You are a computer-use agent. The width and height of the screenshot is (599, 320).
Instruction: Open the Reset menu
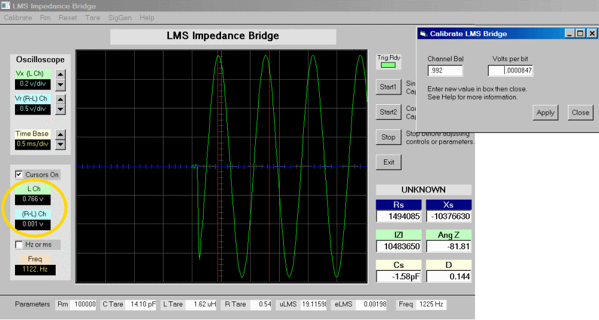pos(68,18)
